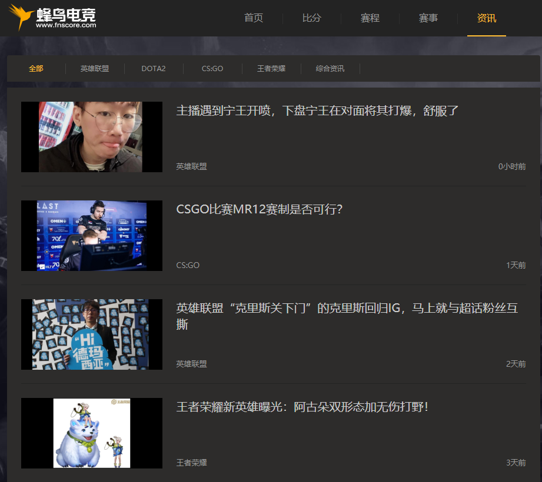Open the 首页 navigation tab
The height and width of the screenshot is (482, 542).
click(254, 18)
